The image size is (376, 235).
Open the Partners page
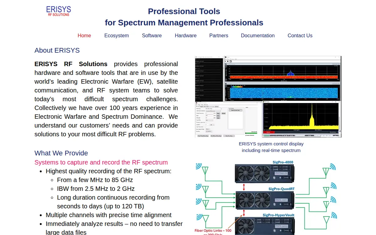click(x=219, y=35)
